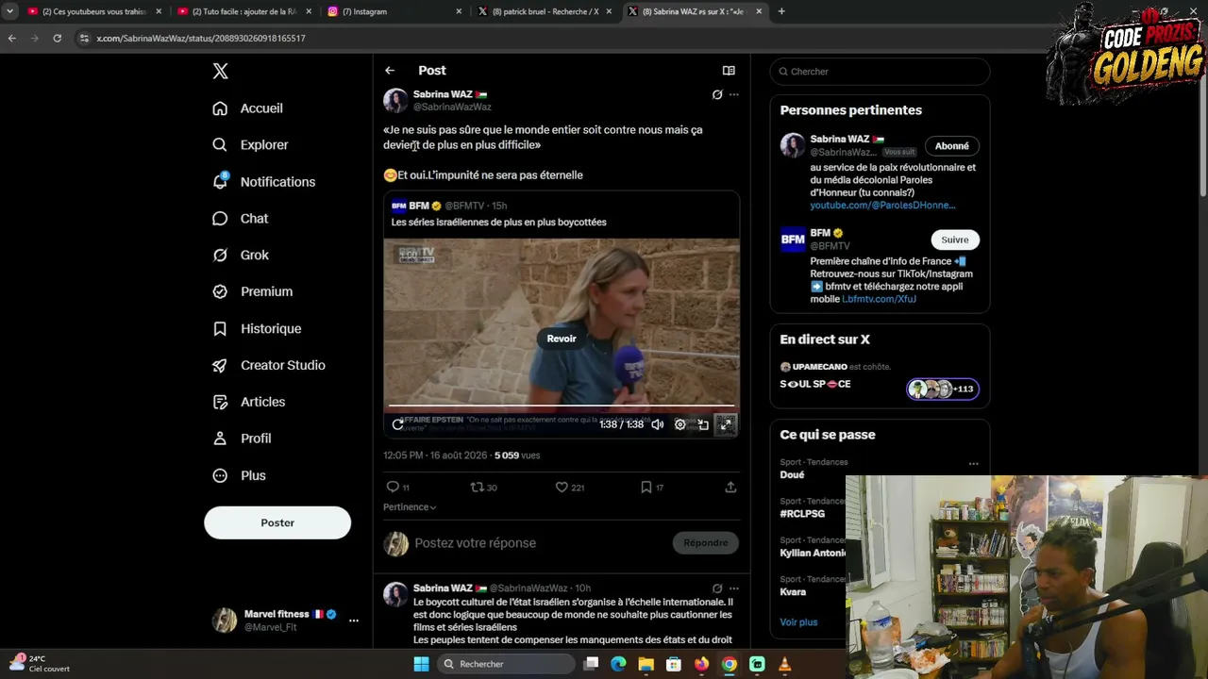The width and height of the screenshot is (1208, 679).
Task: Go to Profil page
Action: coord(242,439)
